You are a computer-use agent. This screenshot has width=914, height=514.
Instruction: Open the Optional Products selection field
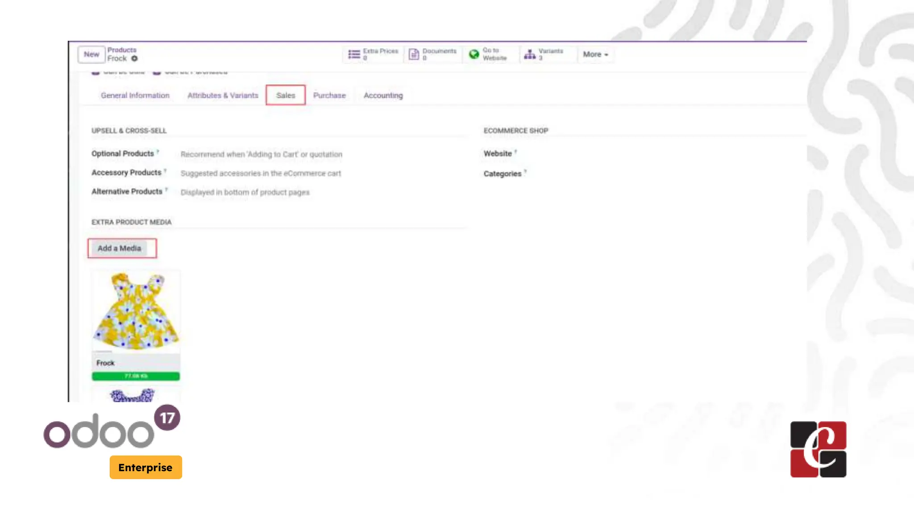262,154
